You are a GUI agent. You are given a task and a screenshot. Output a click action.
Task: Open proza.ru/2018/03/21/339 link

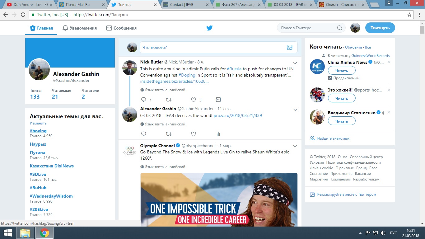pyautogui.click(x=238, y=115)
